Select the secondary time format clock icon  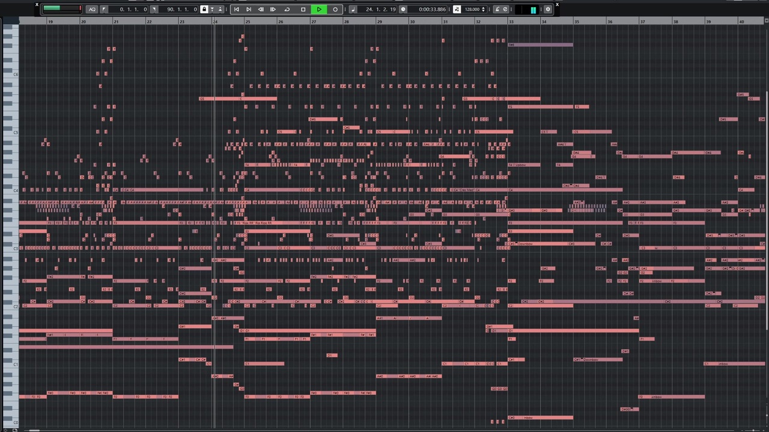tap(403, 10)
